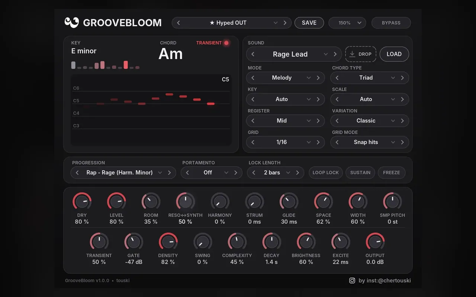Click the GrooveBloom logo icon
The image size is (476, 297).
(x=72, y=23)
